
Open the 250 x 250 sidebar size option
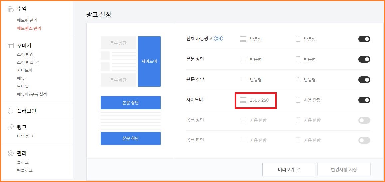coord(259,100)
